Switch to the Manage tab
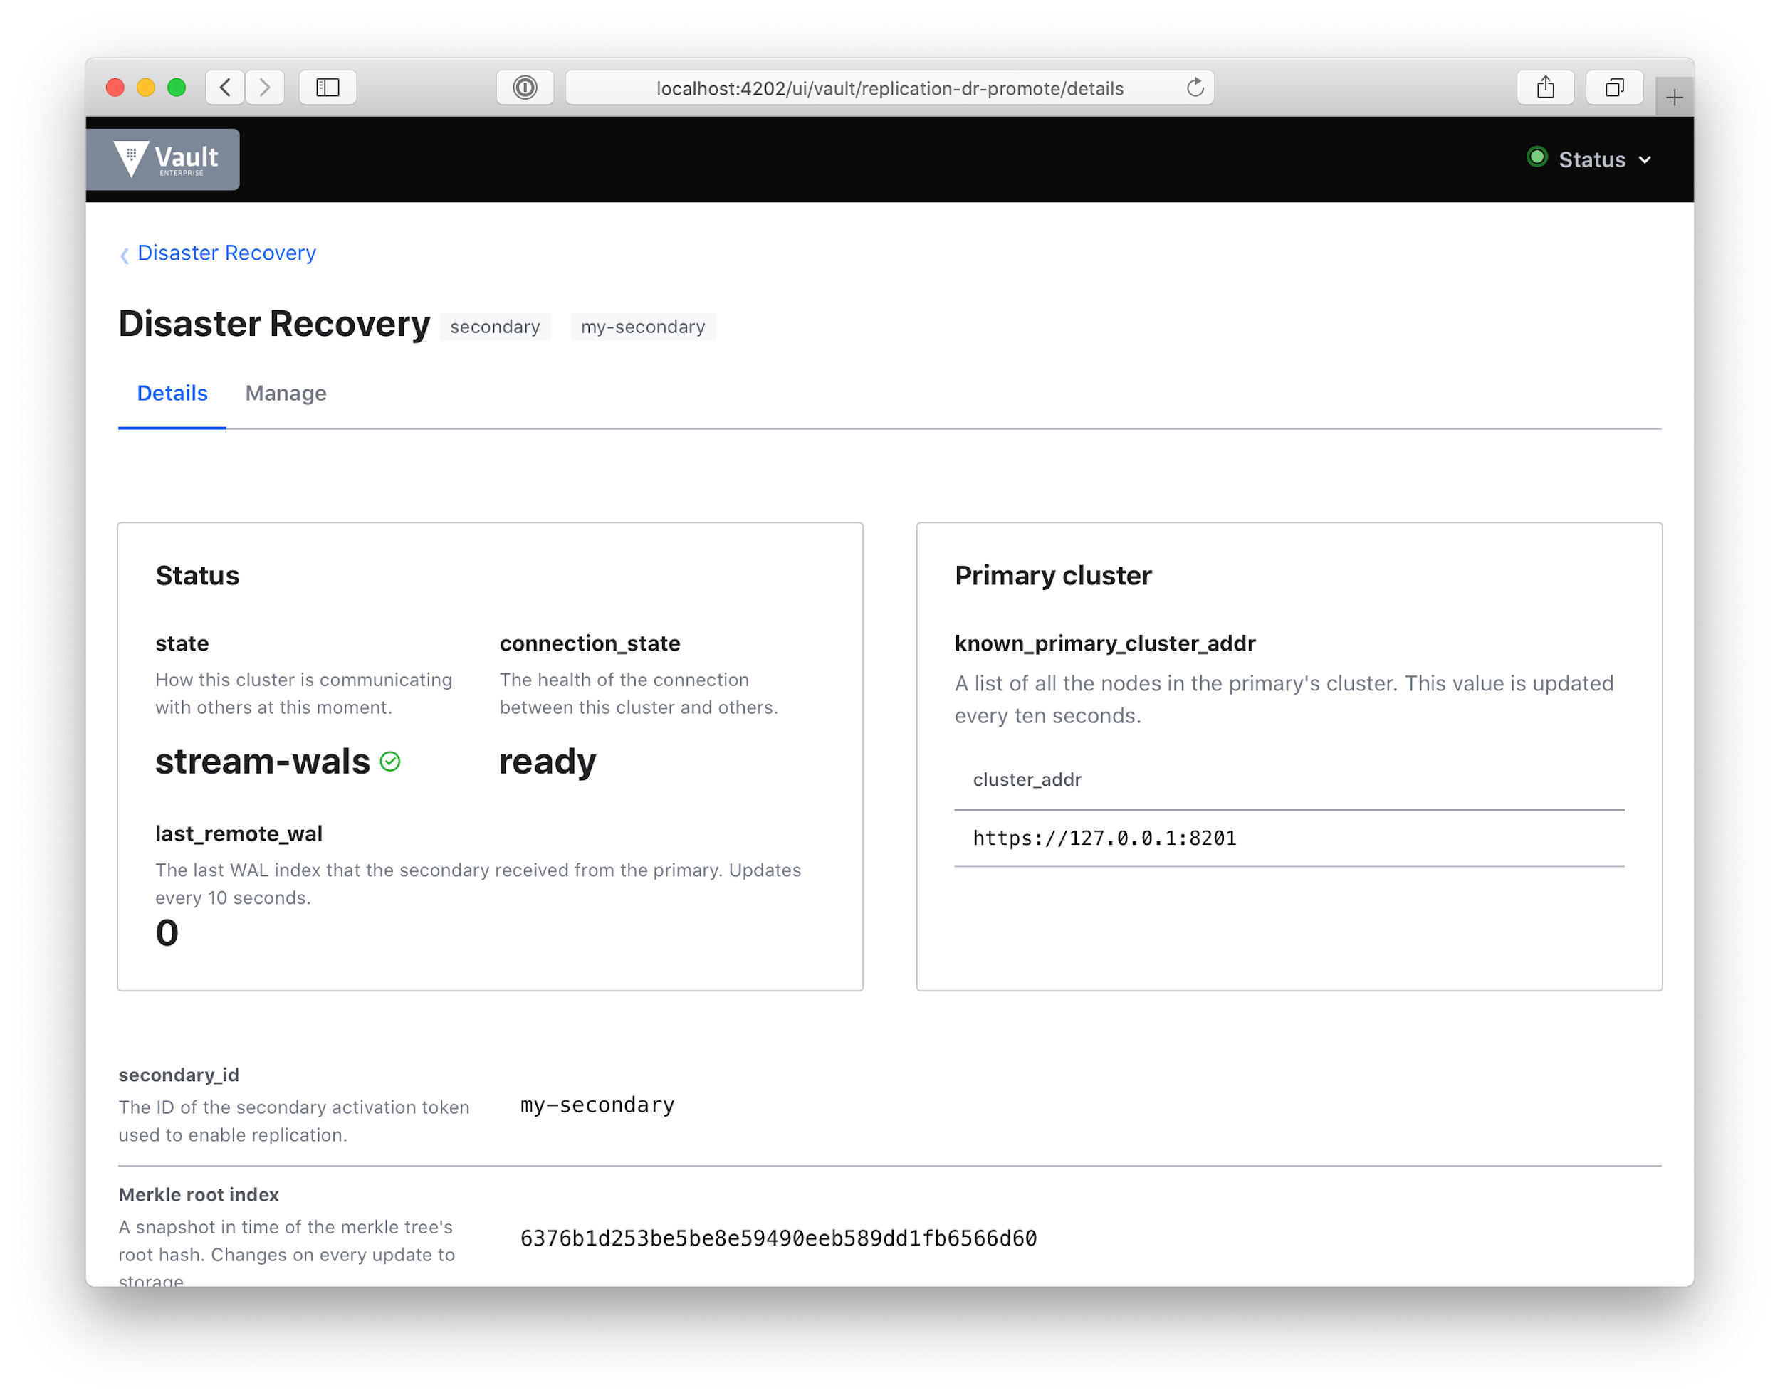Image resolution: width=1780 pixels, height=1400 pixels. (x=285, y=394)
